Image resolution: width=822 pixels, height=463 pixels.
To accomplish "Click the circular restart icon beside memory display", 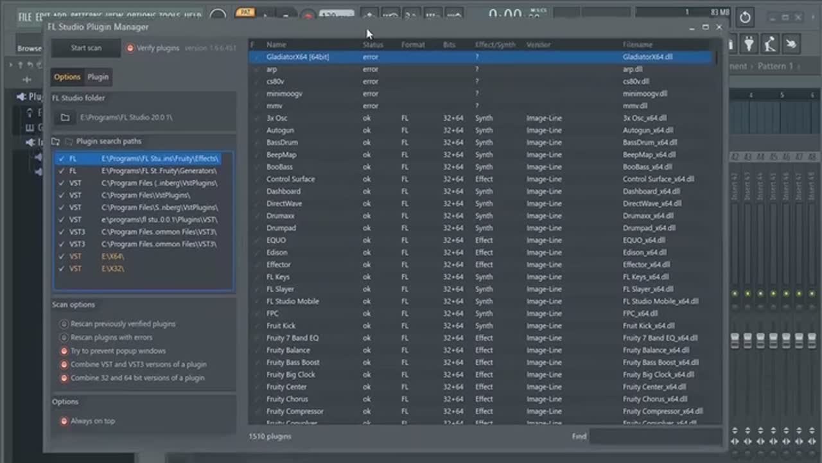I will (x=745, y=17).
